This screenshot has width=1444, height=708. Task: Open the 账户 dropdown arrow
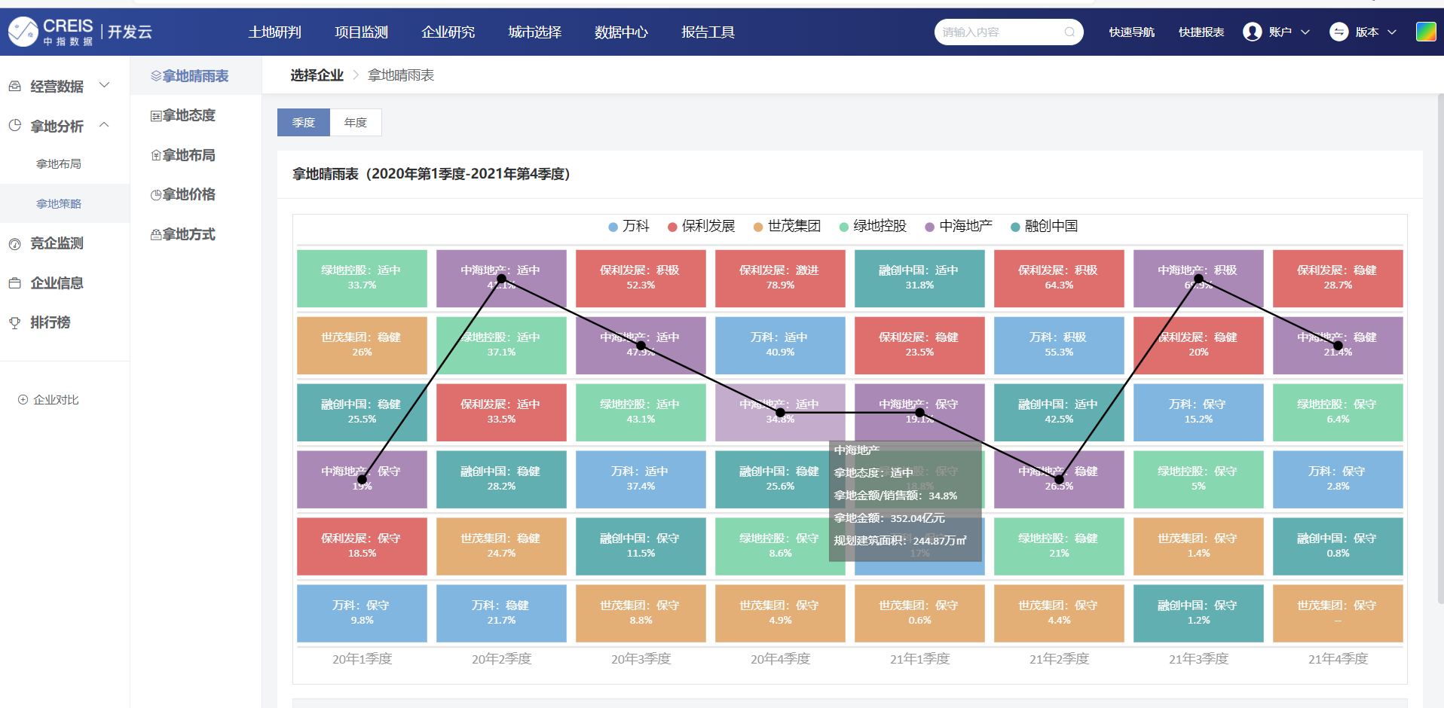(1305, 32)
